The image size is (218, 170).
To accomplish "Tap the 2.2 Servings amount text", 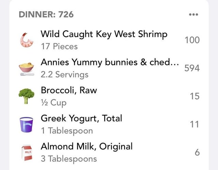I will point(64,74).
